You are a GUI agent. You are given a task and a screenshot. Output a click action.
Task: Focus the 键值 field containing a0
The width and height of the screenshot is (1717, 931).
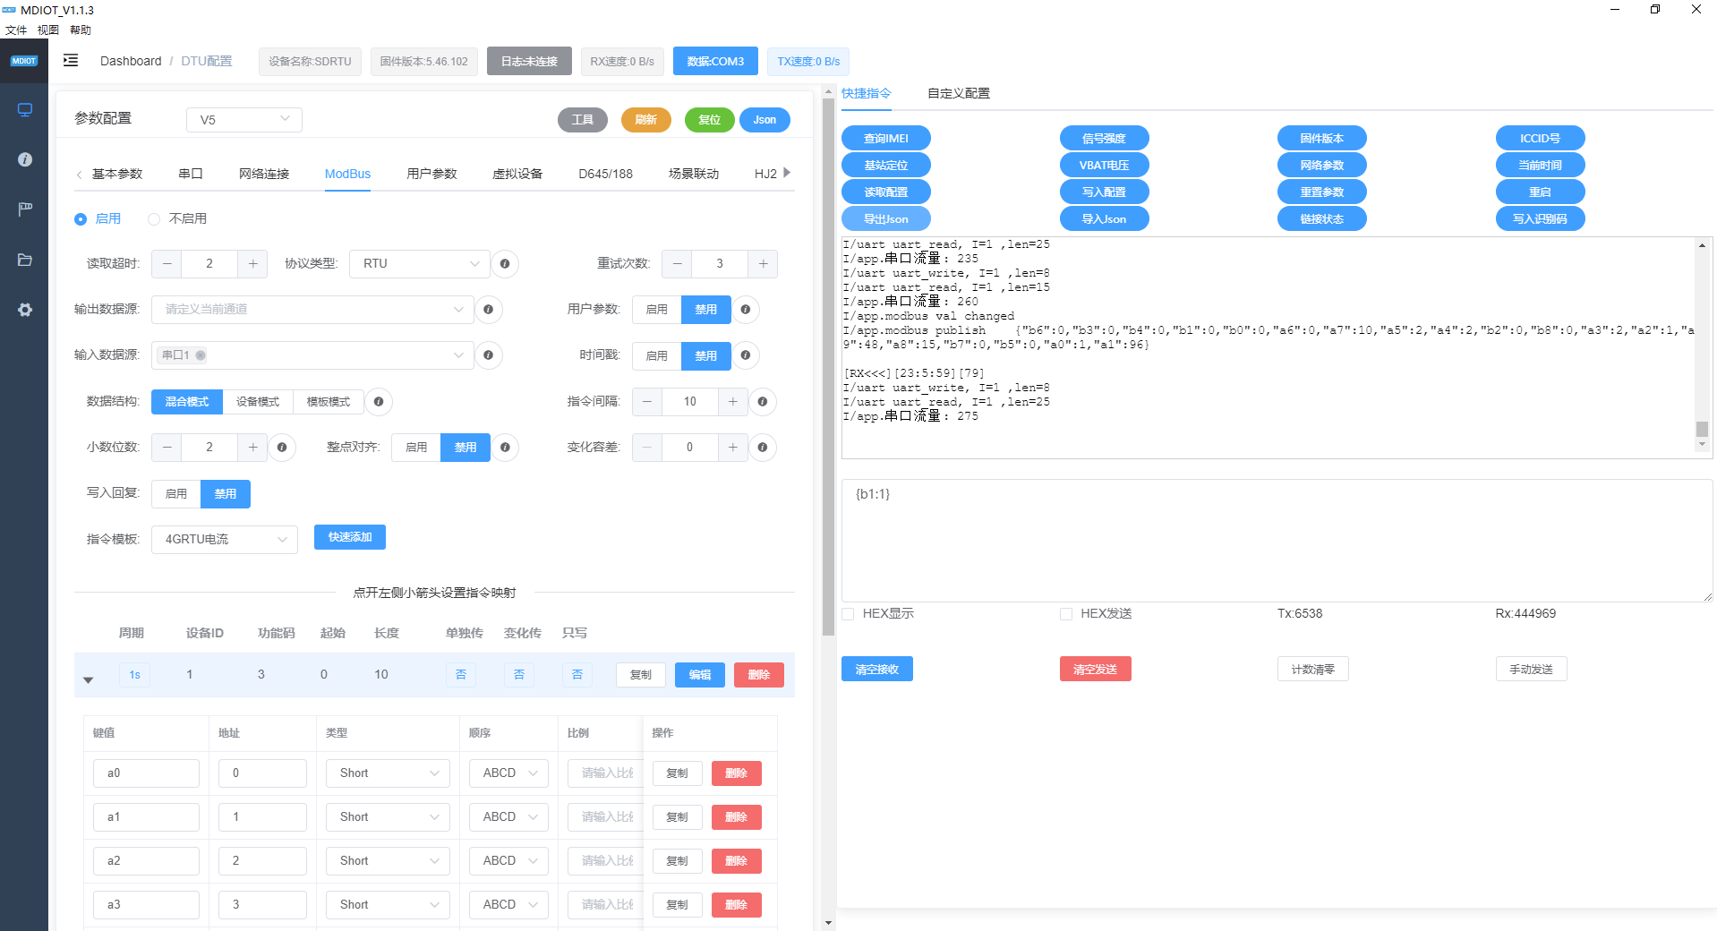(146, 773)
